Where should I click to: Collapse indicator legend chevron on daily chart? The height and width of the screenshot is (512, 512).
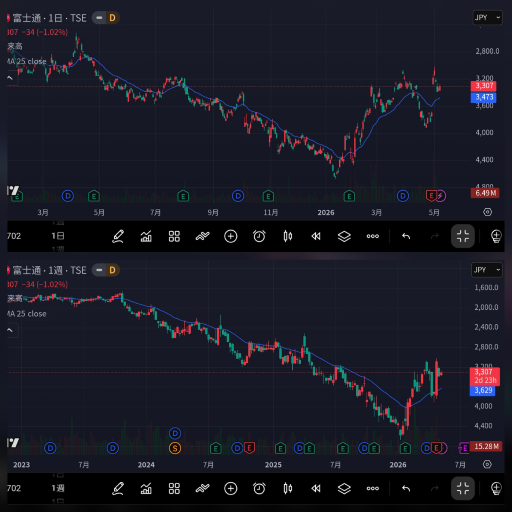(x=10, y=78)
